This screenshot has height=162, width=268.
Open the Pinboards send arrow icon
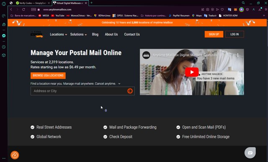point(217,10)
